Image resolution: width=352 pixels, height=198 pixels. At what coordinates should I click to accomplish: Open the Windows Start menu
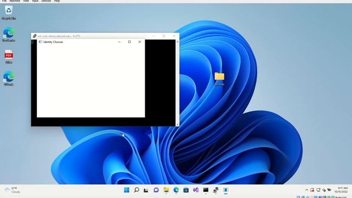click(x=127, y=190)
